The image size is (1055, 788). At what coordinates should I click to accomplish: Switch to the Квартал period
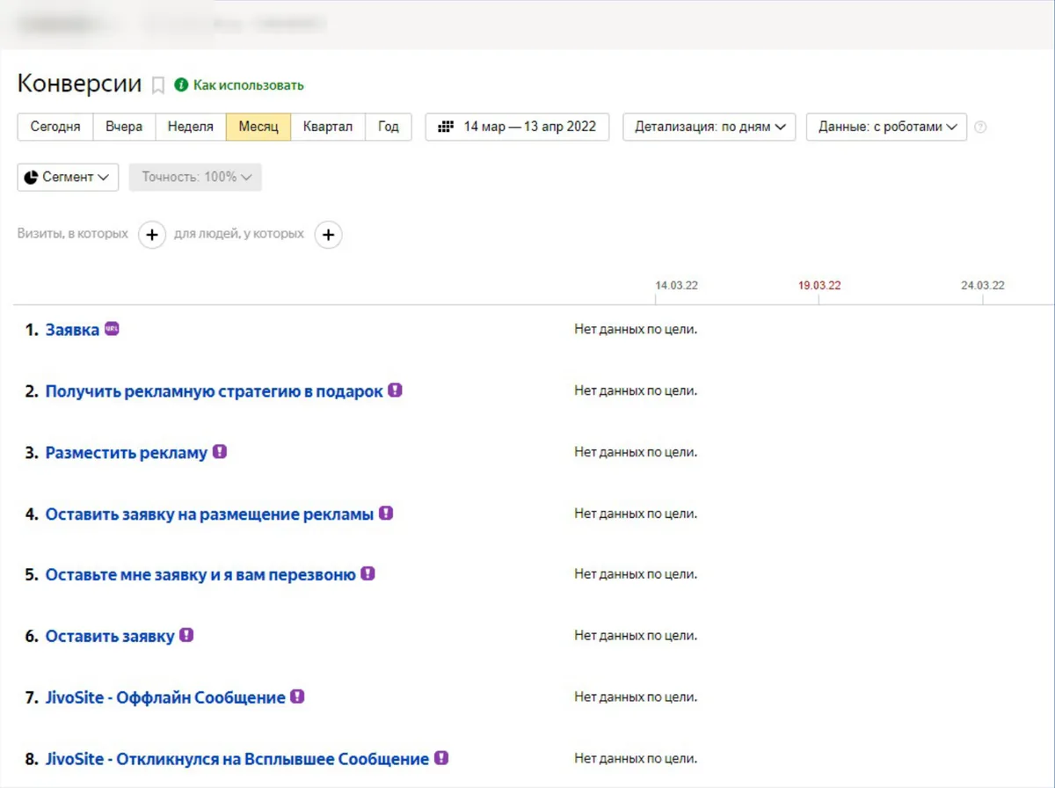(x=328, y=127)
